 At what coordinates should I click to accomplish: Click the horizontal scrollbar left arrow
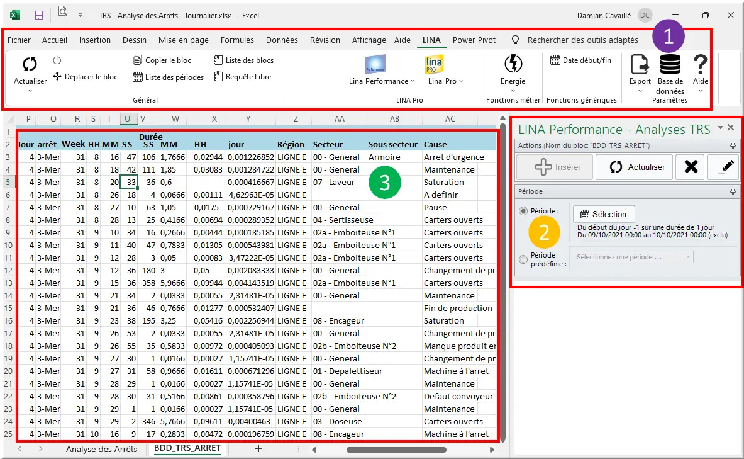314,450
